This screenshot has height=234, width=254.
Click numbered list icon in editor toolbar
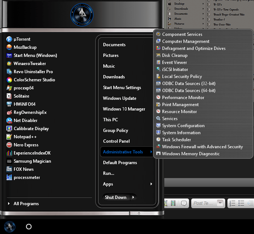click(x=232, y=203)
